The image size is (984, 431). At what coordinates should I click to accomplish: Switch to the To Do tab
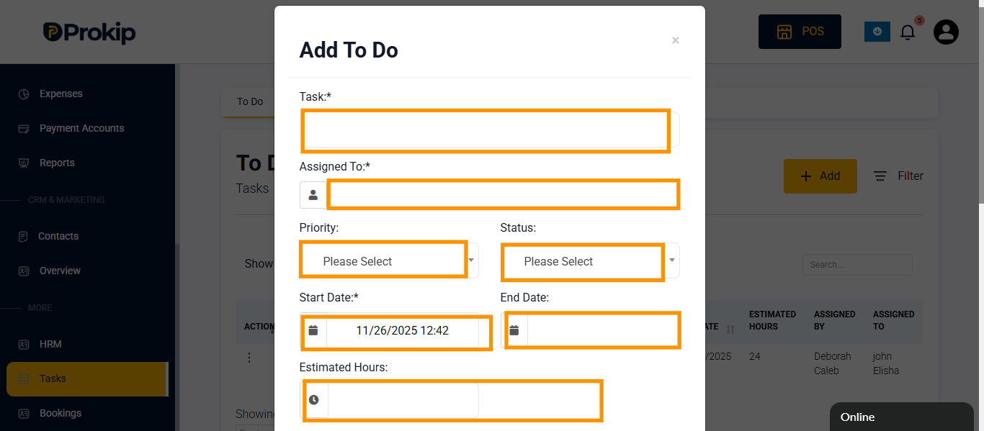coord(250,101)
